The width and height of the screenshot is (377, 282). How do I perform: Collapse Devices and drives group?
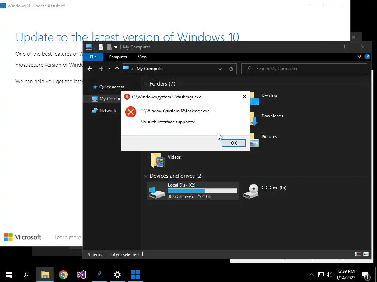point(146,176)
